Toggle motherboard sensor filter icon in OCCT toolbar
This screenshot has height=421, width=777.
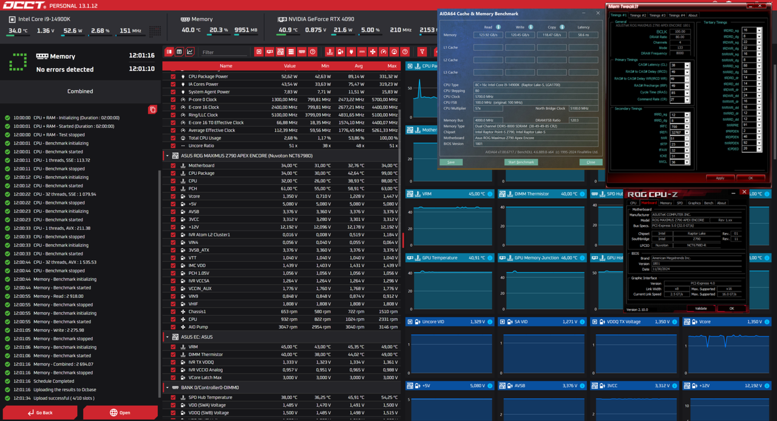280,52
